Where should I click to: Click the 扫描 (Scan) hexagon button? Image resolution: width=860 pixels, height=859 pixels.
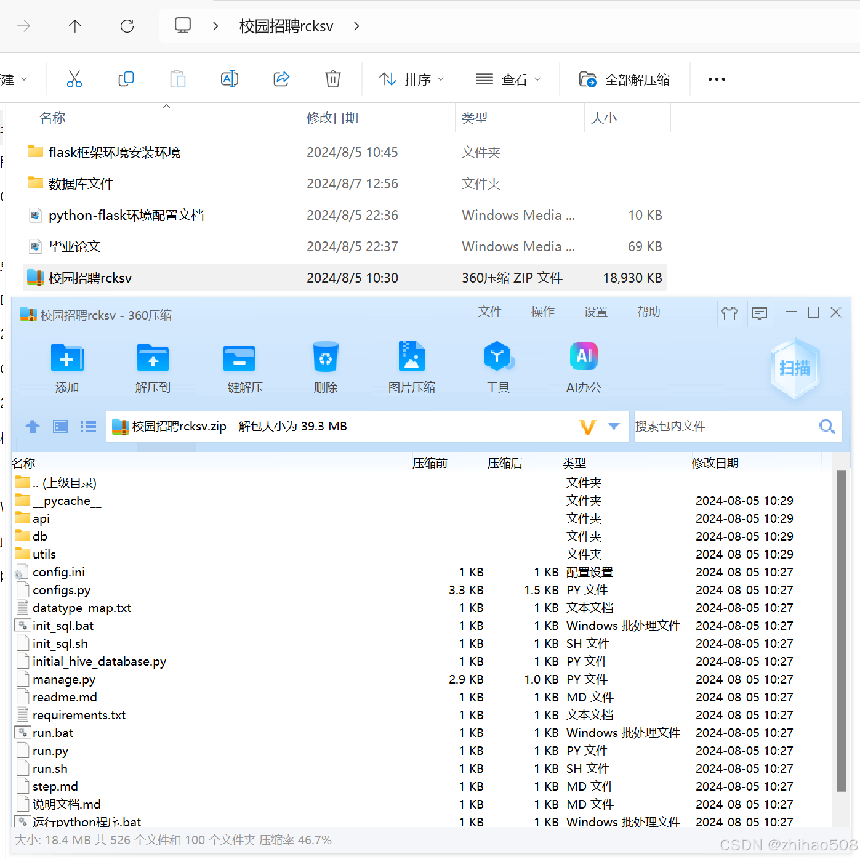click(x=795, y=368)
